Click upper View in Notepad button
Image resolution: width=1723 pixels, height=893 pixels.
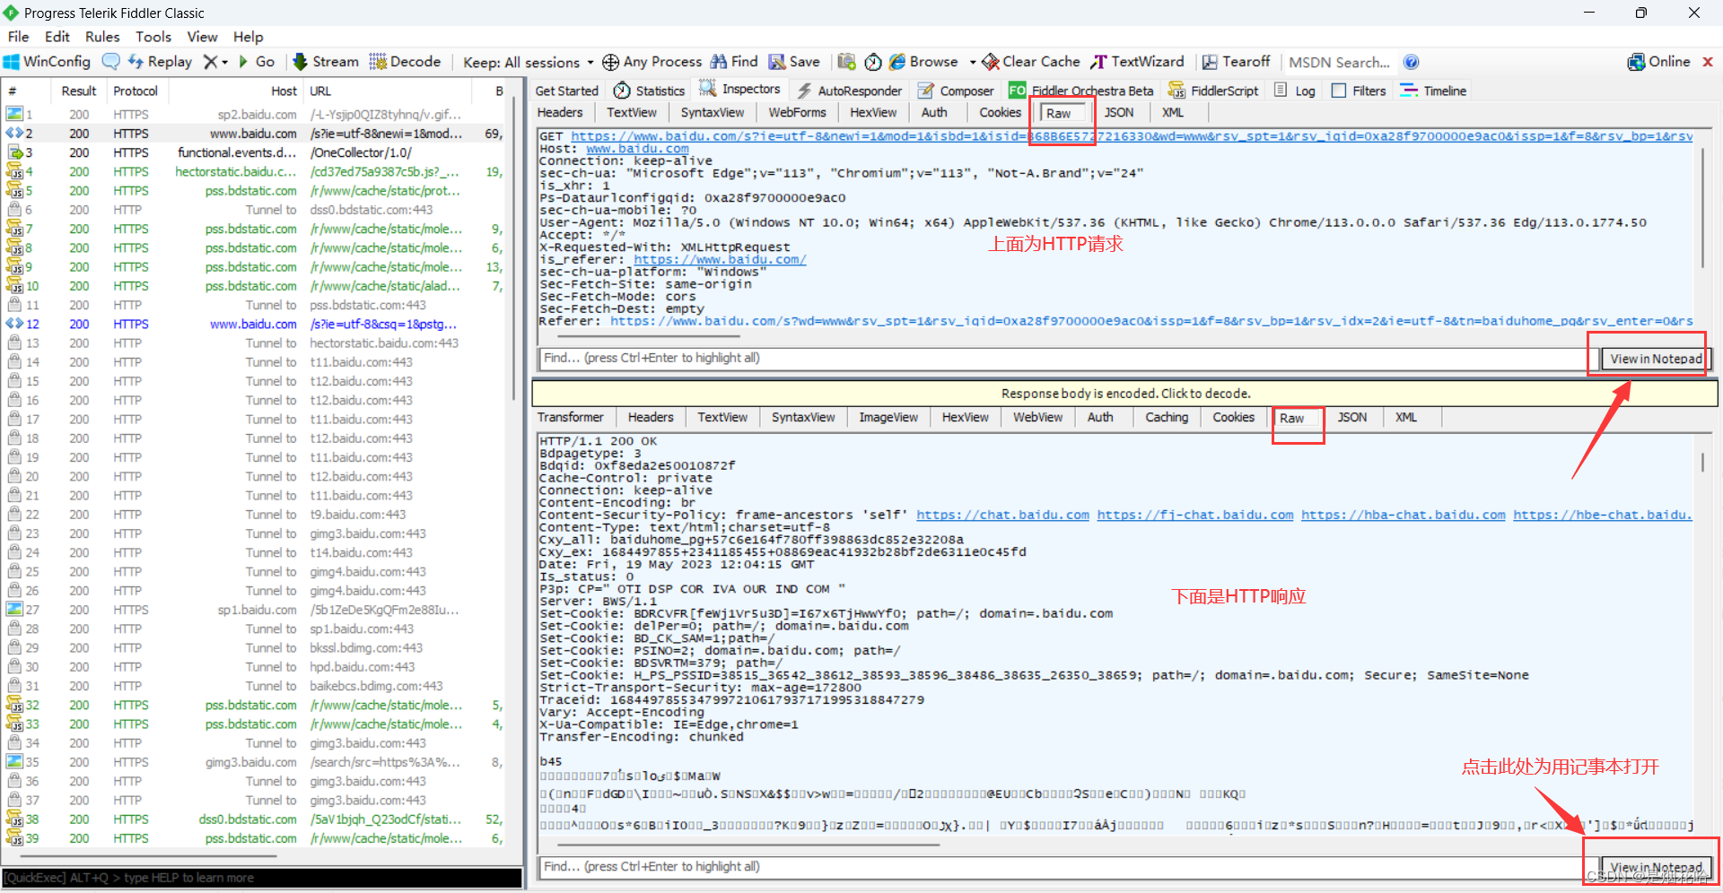[1656, 359]
